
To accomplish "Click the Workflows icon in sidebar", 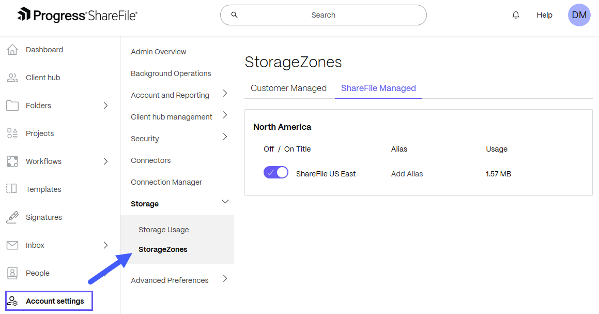I will point(12,161).
